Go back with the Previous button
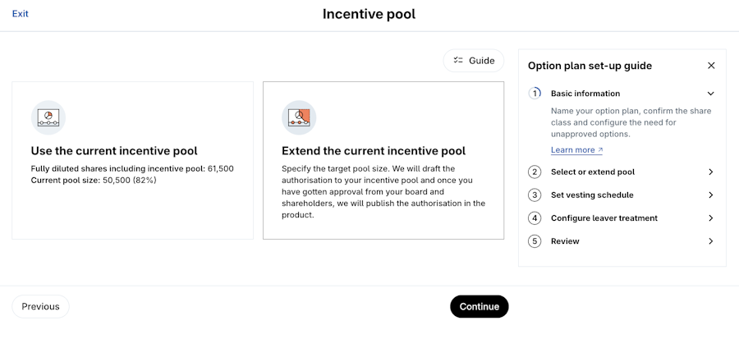This screenshot has height=339, width=739. [41, 306]
